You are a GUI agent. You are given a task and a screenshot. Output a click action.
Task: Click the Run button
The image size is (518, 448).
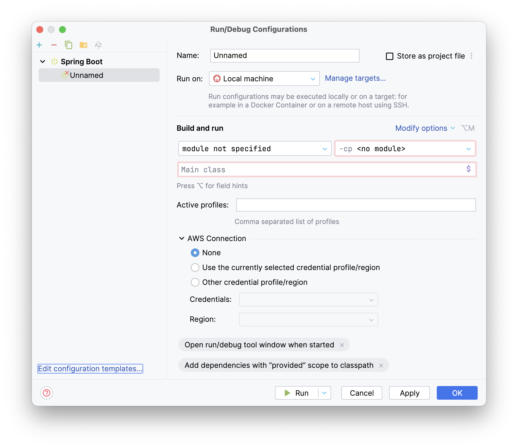pos(297,393)
